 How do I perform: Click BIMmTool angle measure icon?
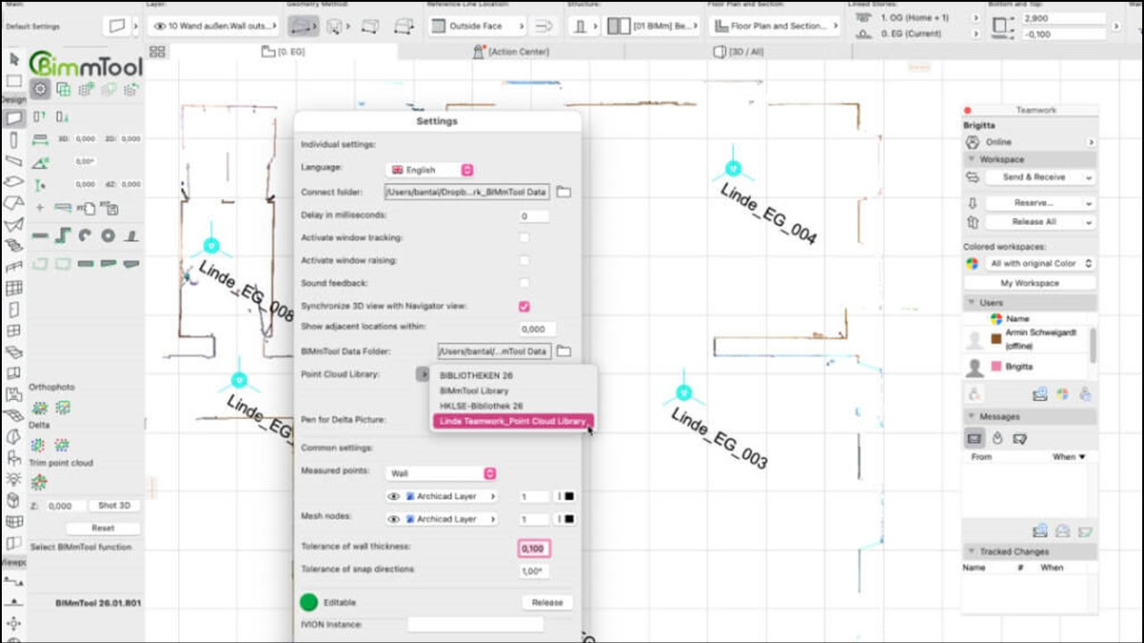[39, 162]
